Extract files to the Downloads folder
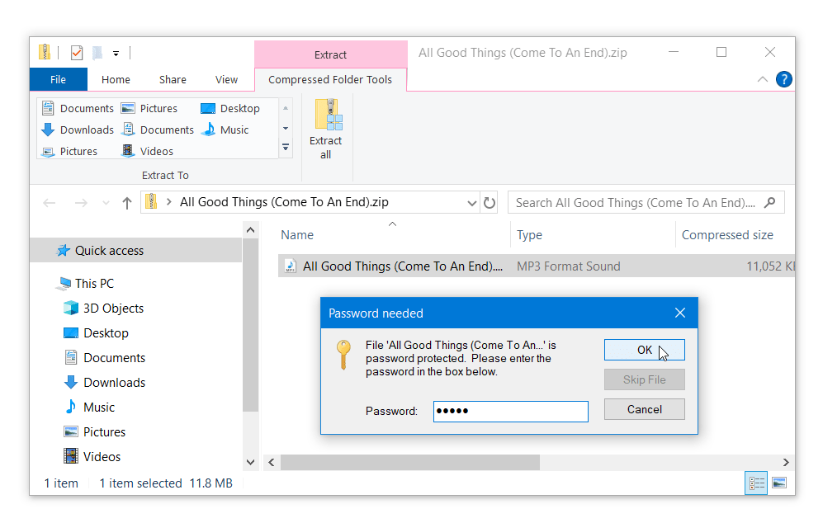 click(85, 130)
